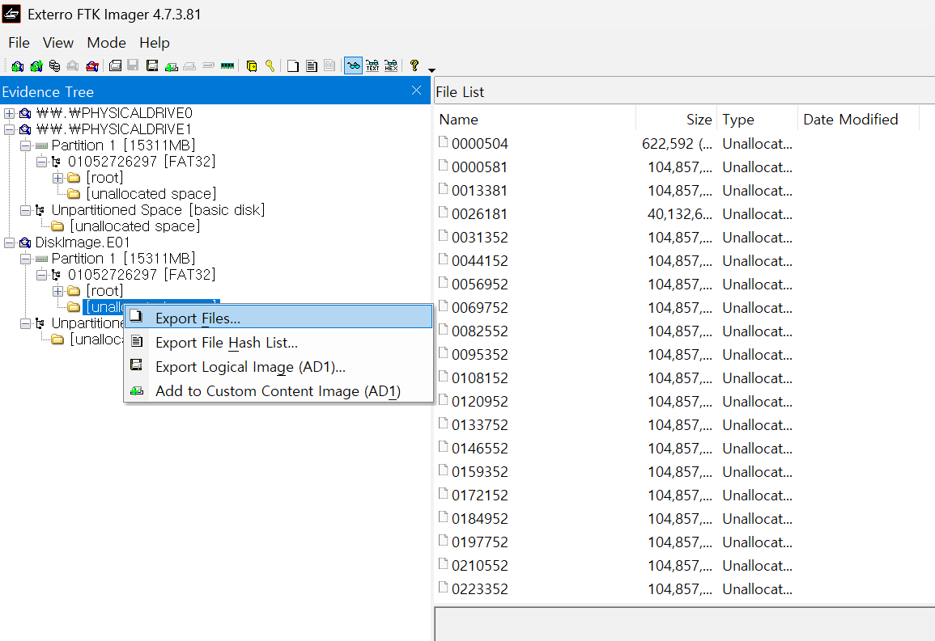
Task: Click Export Logical Image (AD1) toolbar icon
Action: pyautogui.click(x=152, y=65)
